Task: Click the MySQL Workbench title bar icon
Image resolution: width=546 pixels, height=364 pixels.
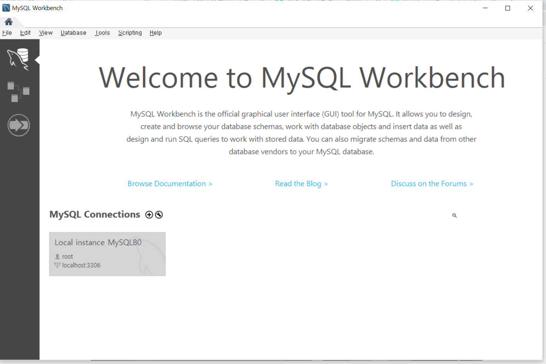Action: click(6, 8)
